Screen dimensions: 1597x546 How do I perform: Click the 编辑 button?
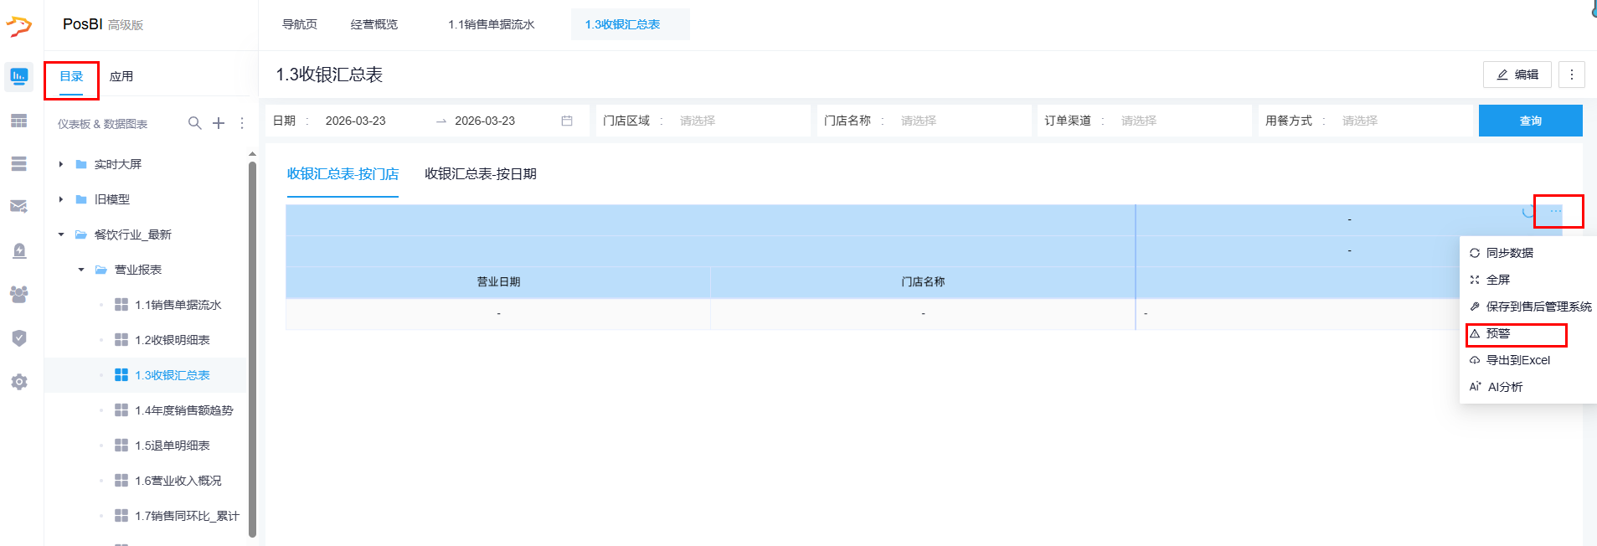click(x=1517, y=75)
